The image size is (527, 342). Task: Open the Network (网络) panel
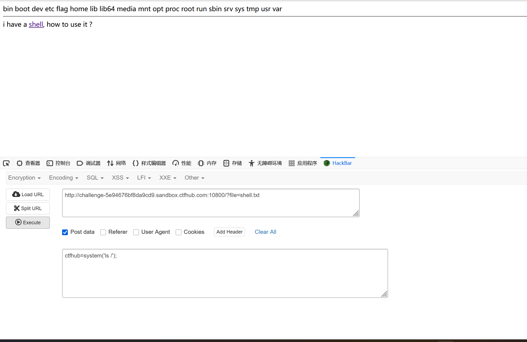point(117,163)
